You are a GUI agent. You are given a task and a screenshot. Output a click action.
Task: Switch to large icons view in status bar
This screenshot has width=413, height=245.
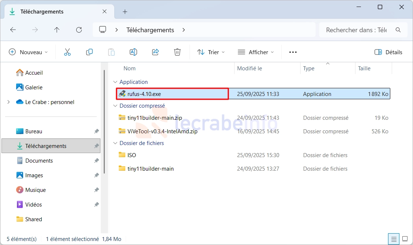(405, 239)
